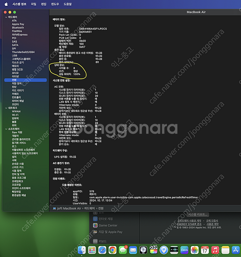
Task: Click the 인터넷 계정 icon in System Settings
Action: coord(95,219)
